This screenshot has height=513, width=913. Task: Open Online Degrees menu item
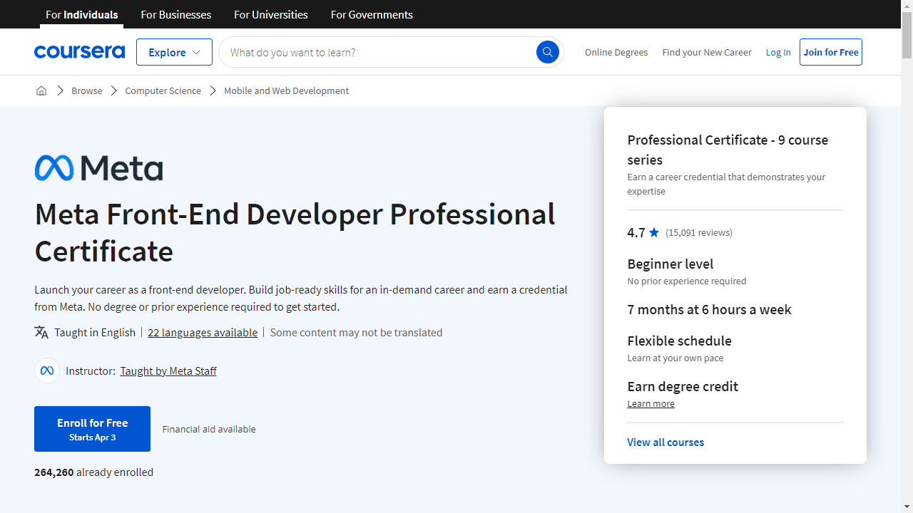tap(616, 52)
